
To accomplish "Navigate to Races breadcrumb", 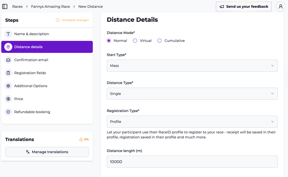I will point(17,6).
